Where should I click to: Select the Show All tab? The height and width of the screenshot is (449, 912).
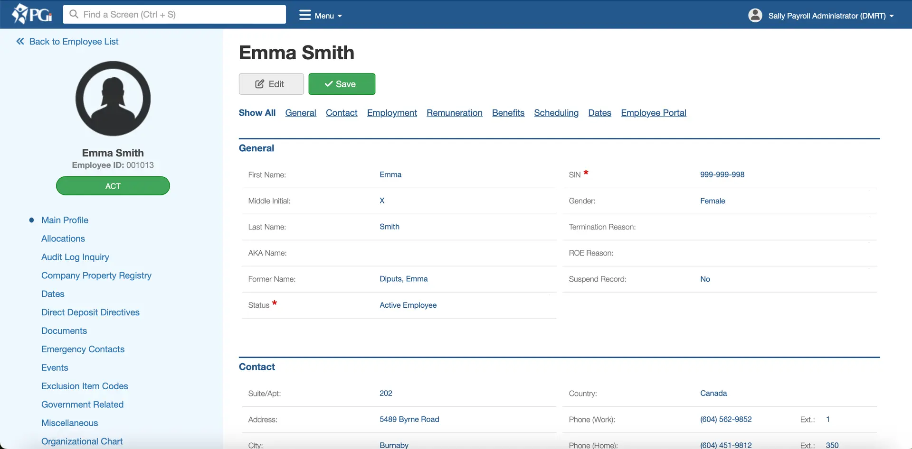click(x=257, y=113)
